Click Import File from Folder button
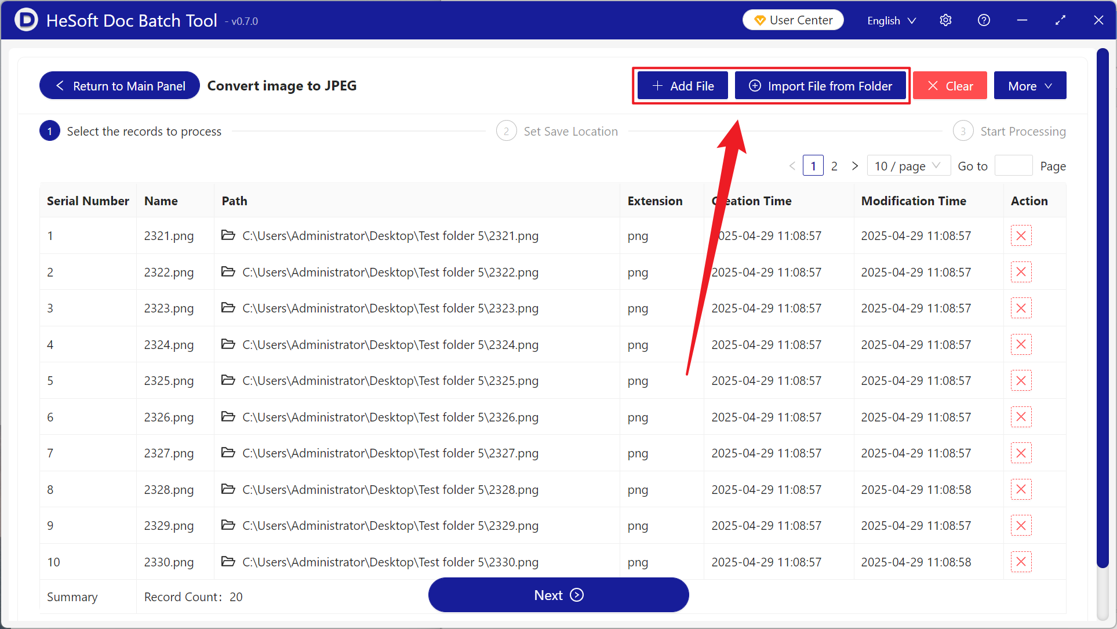This screenshot has height=629, width=1117. 820,86
